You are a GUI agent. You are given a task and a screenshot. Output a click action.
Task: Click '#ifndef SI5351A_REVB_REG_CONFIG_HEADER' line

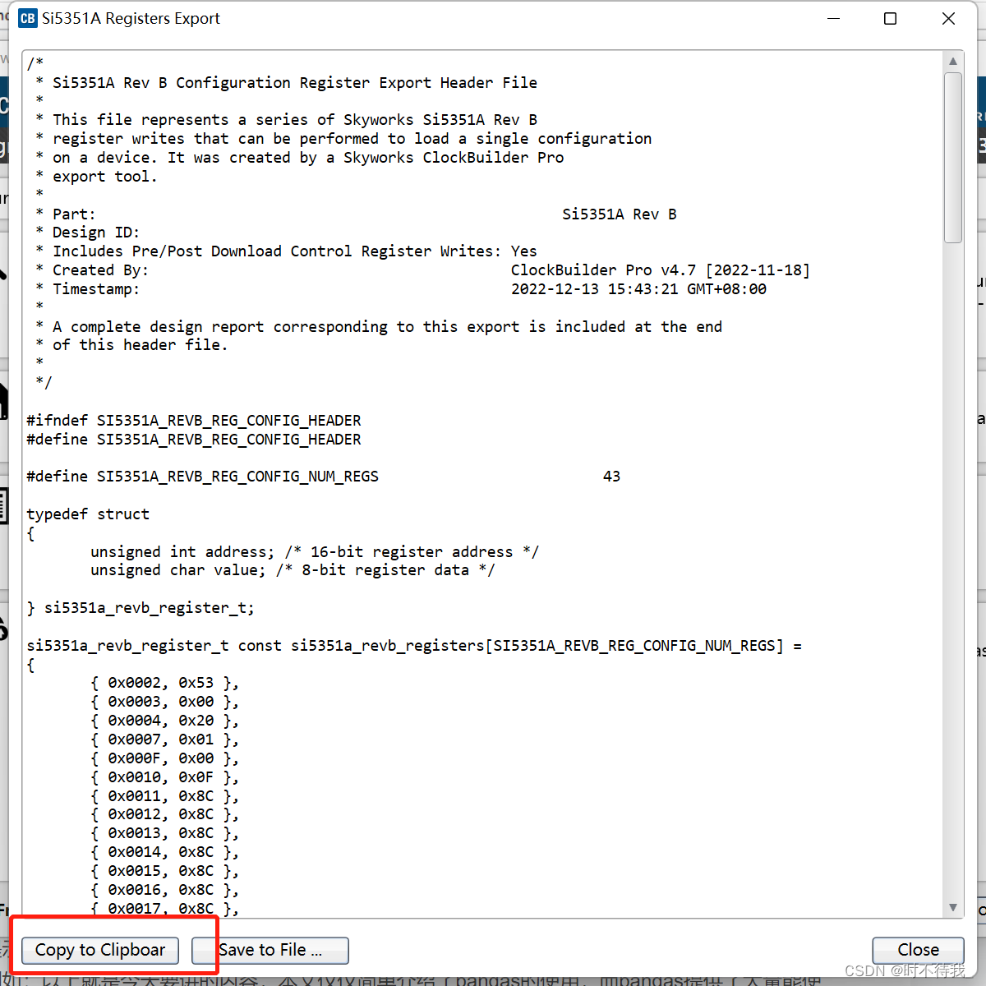194,421
